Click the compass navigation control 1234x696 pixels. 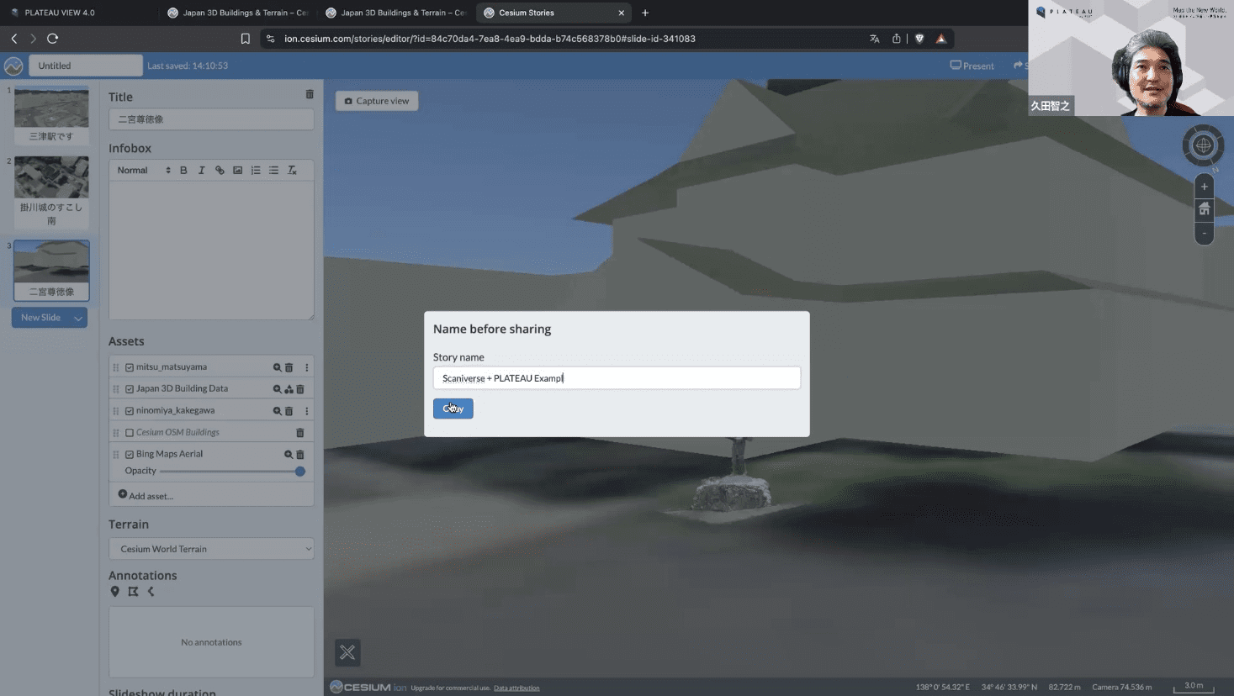click(1203, 145)
